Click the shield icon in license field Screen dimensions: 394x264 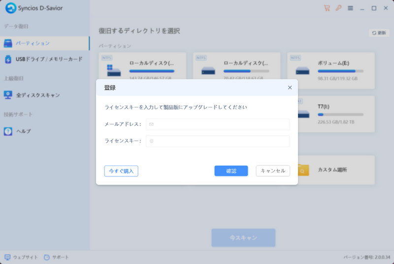[152, 141]
